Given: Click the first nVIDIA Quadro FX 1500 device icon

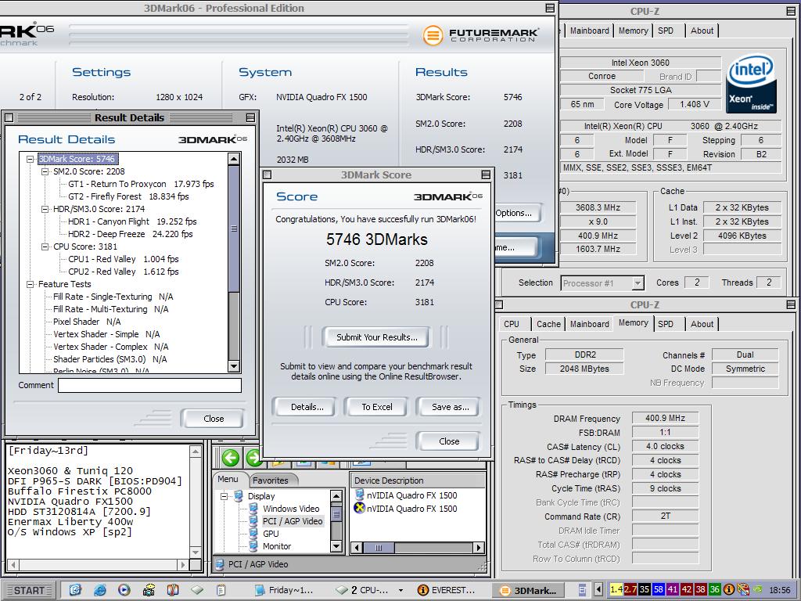Looking at the screenshot, I should [x=360, y=495].
